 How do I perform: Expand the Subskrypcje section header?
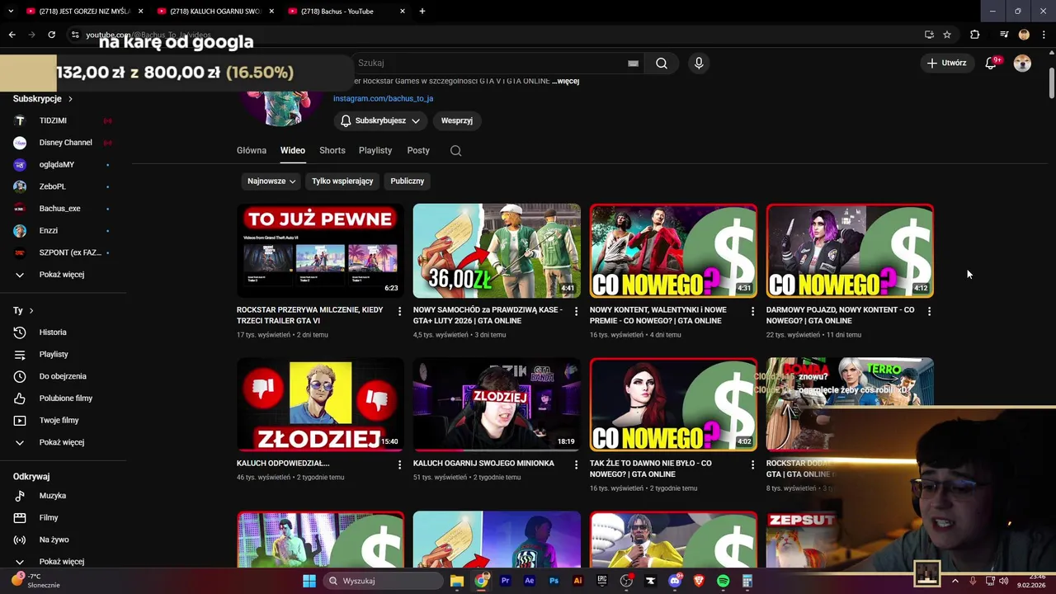point(43,98)
